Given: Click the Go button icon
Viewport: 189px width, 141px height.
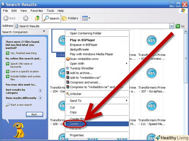Looking at the screenshot, I should point(178,26).
